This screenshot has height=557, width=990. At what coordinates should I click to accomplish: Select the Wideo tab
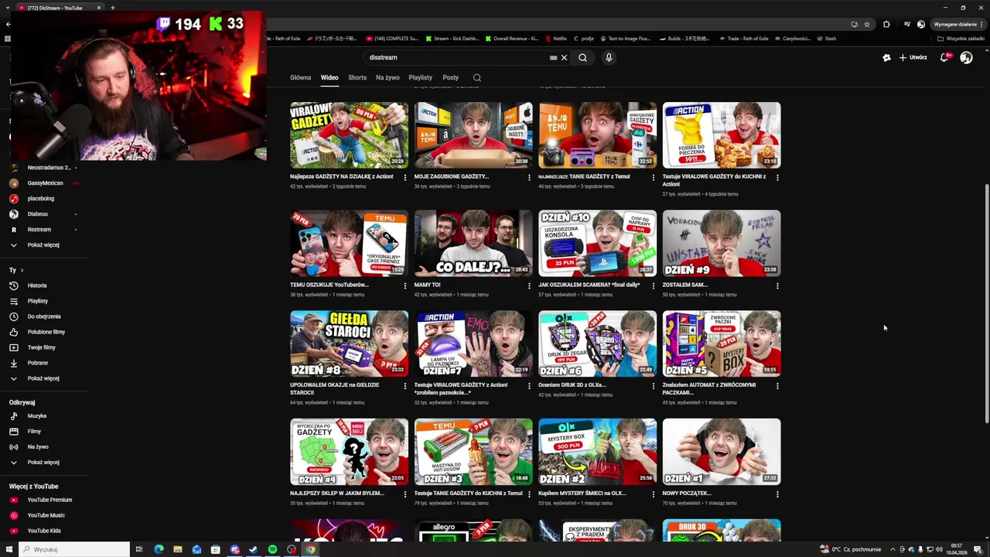pyautogui.click(x=329, y=77)
